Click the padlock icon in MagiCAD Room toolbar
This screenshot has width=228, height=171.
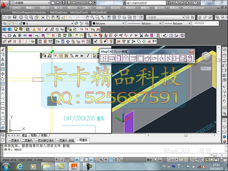coord(190,58)
